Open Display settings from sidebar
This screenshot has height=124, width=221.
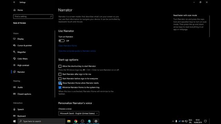[x=21, y=39]
